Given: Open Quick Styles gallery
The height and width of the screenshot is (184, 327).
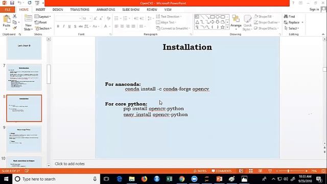Looking at the screenshot, I should [247, 23].
